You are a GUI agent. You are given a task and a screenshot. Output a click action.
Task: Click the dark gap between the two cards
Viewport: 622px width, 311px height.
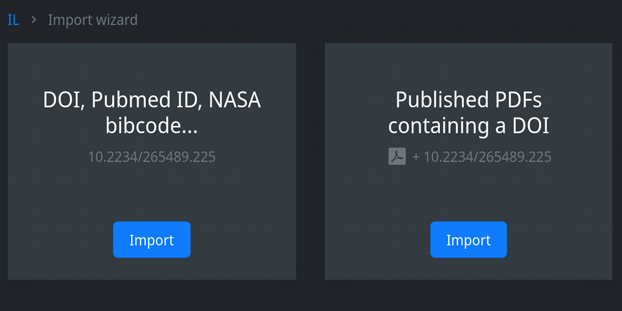tap(310, 161)
